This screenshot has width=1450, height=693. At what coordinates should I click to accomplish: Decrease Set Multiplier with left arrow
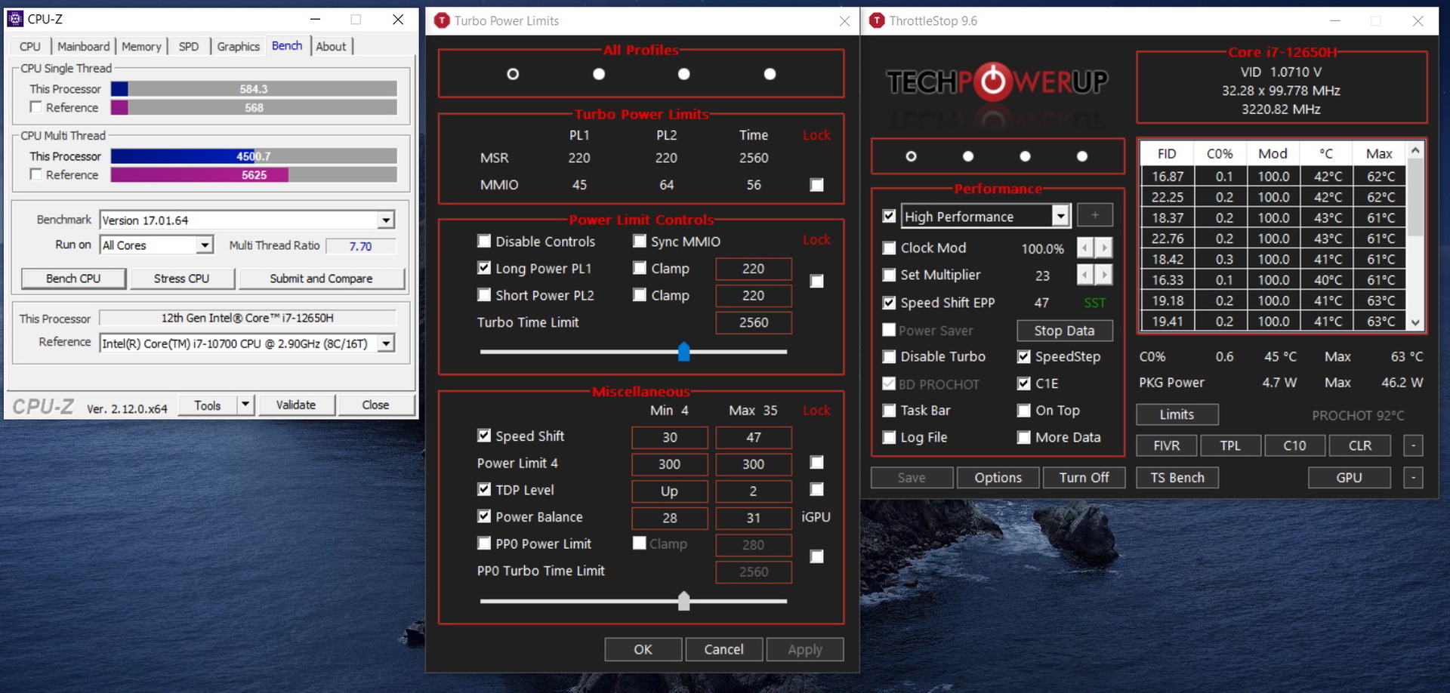pyautogui.click(x=1085, y=275)
